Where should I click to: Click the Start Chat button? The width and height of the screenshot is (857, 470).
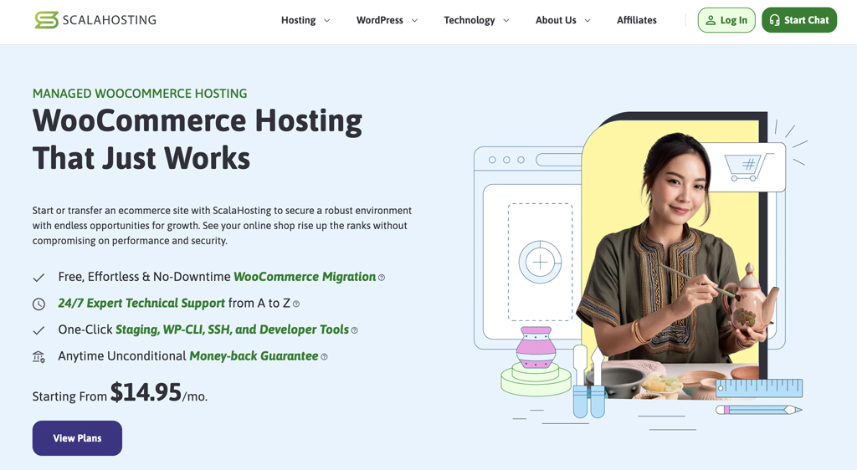pos(799,20)
